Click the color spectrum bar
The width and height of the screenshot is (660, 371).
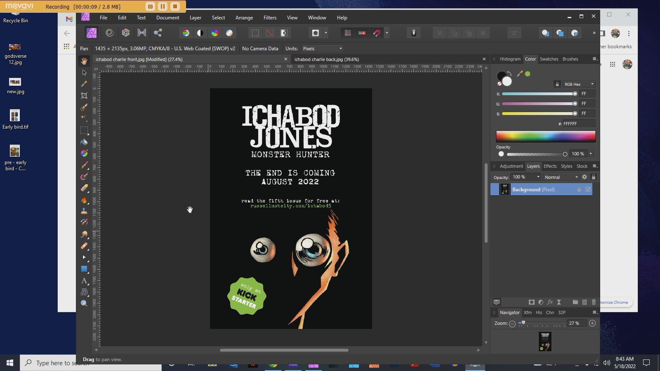point(545,136)
